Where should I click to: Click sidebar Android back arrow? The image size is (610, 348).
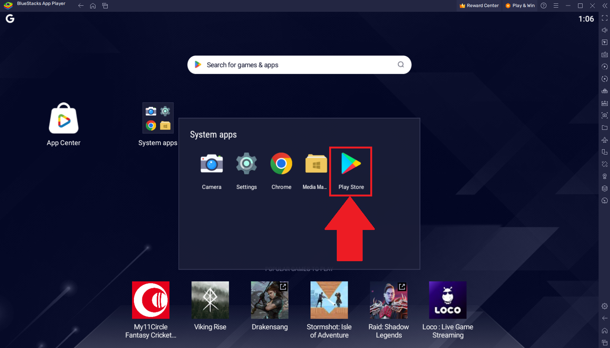pyautogui.click(x=604, y=318)
